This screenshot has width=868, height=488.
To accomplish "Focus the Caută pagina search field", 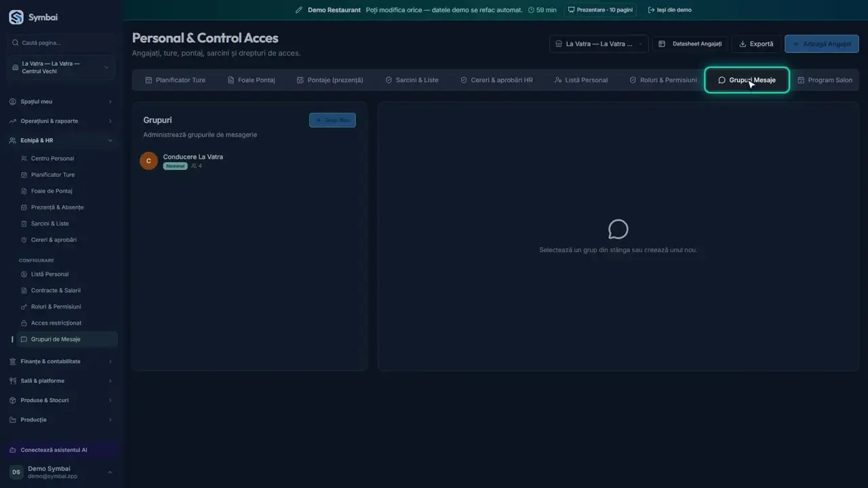I will (x=62, y=43).
